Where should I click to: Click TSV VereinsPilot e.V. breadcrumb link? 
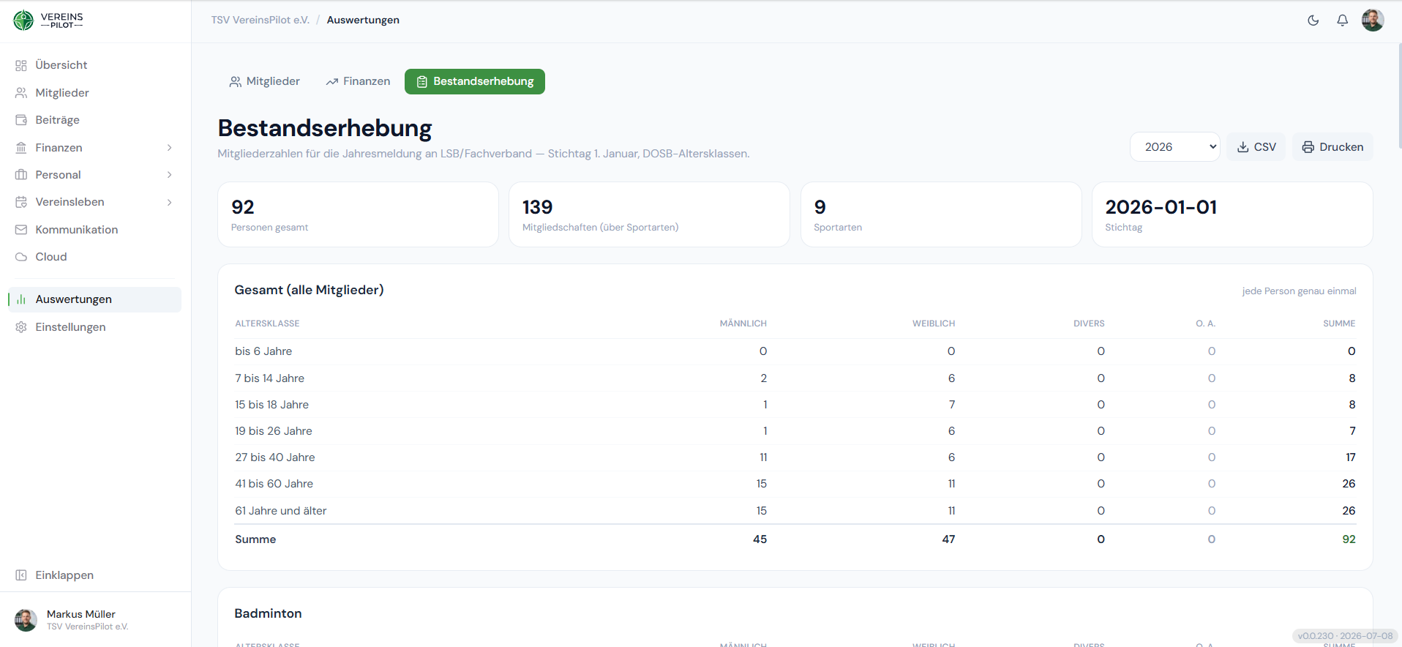(260, 20)
